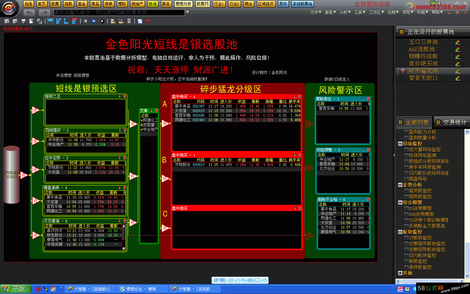Click the Windows 开始 start button
The width and height of the screenshot is (470, 294).
(x=16, y=289)
